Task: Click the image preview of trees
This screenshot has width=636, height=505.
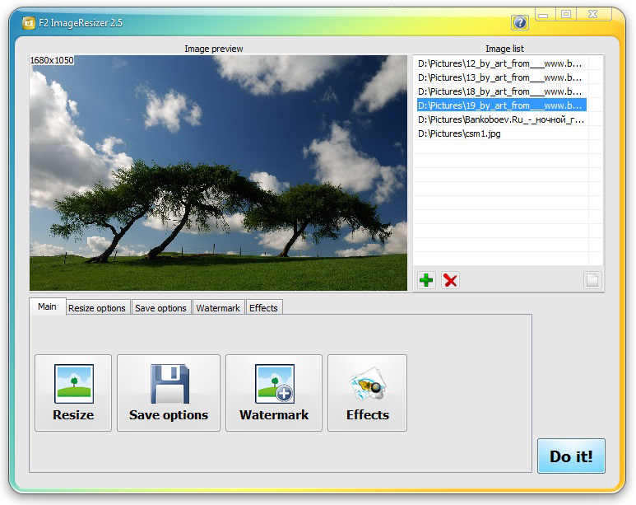Action: point(218,173)
